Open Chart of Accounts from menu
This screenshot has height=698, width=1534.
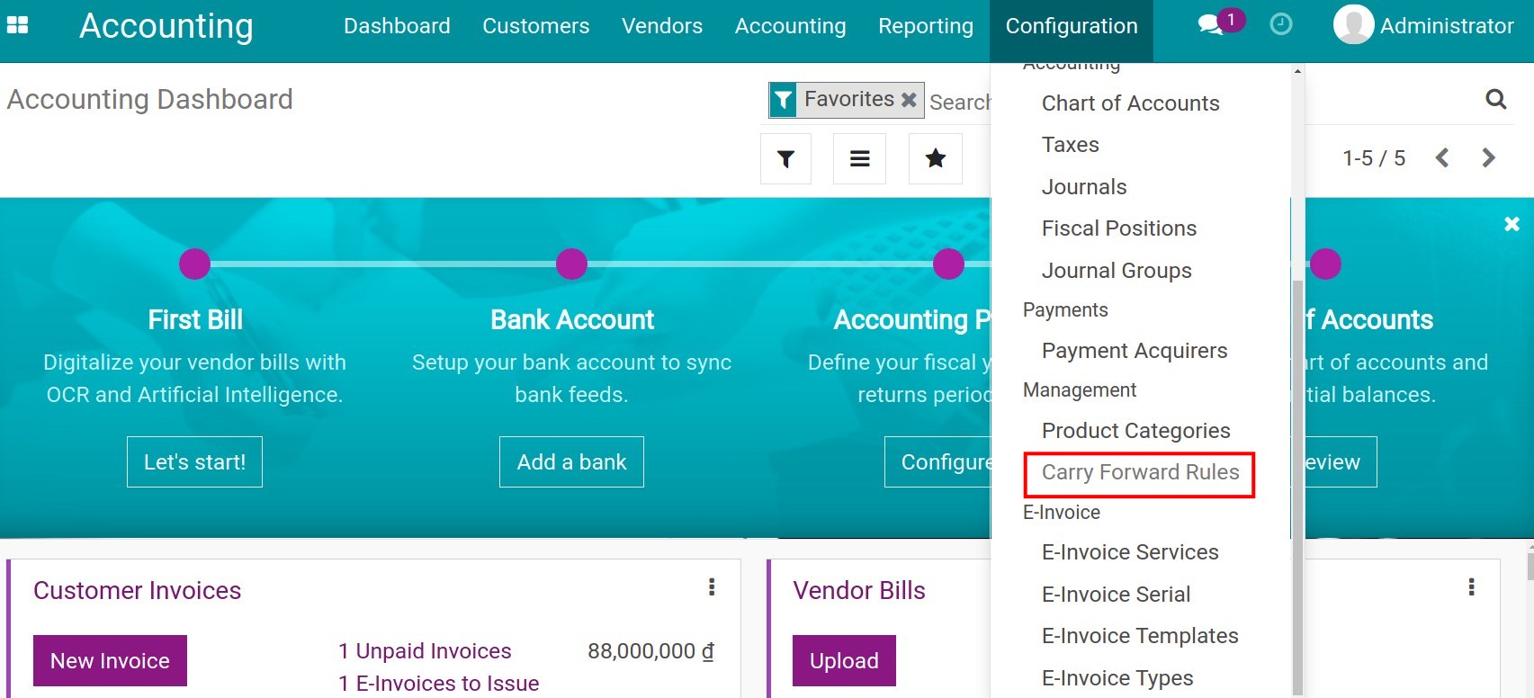pyautogui.click(x=1130, y=103)
